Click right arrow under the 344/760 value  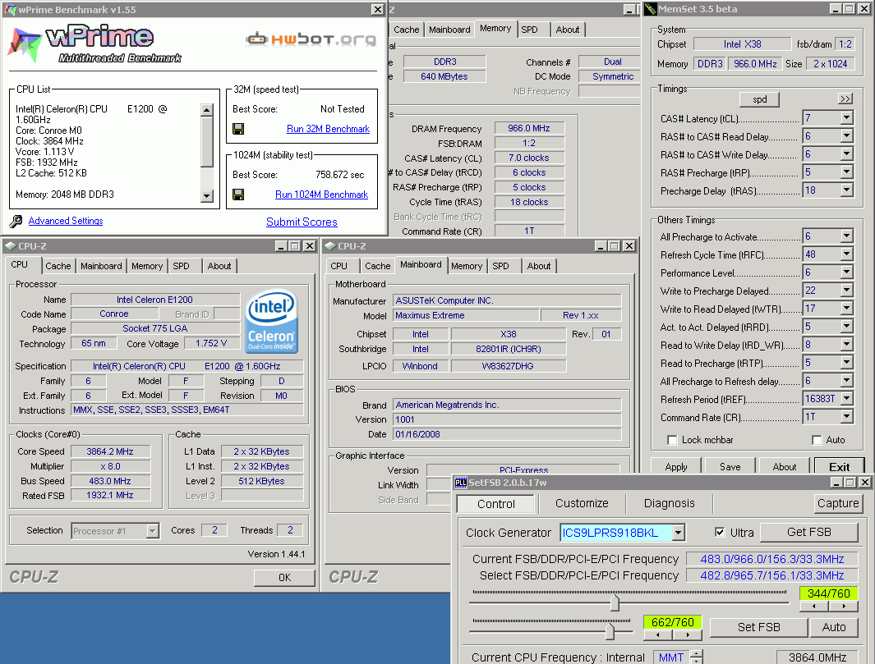pyautogui.click(x=844, y=606)
